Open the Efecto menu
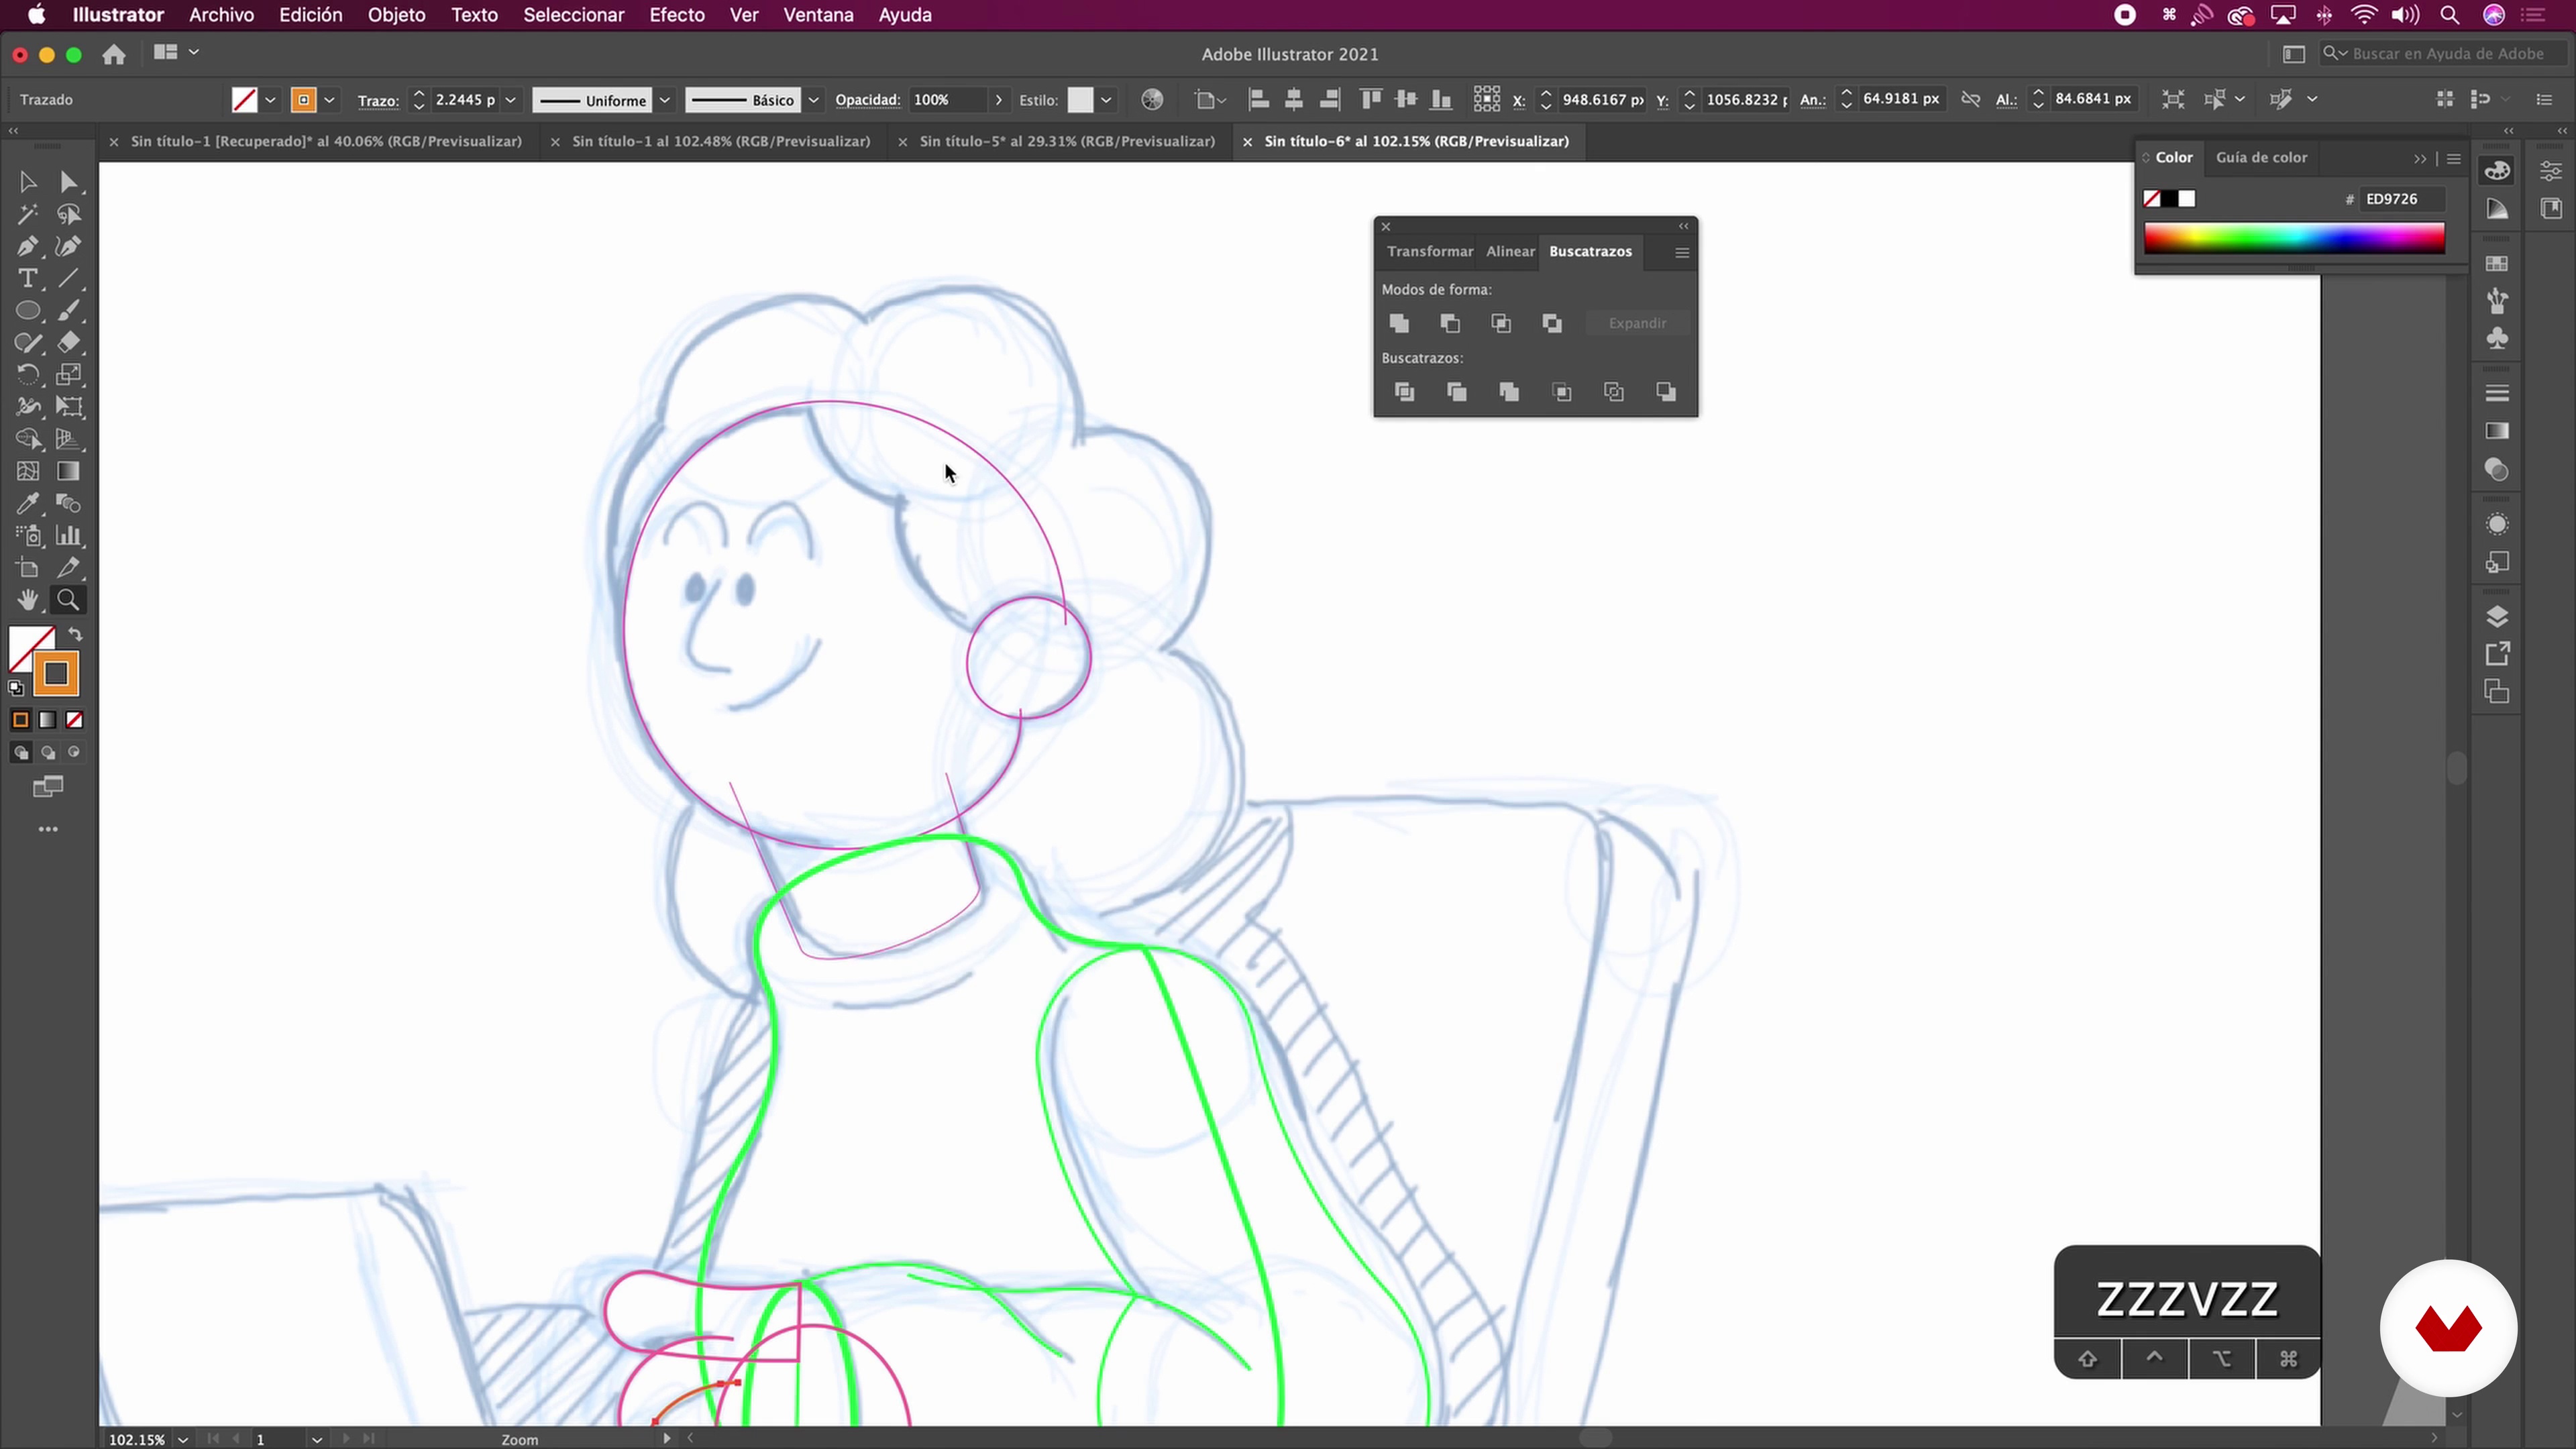The width and height of the screenshot is (2576, 1449). click(677, 15)
